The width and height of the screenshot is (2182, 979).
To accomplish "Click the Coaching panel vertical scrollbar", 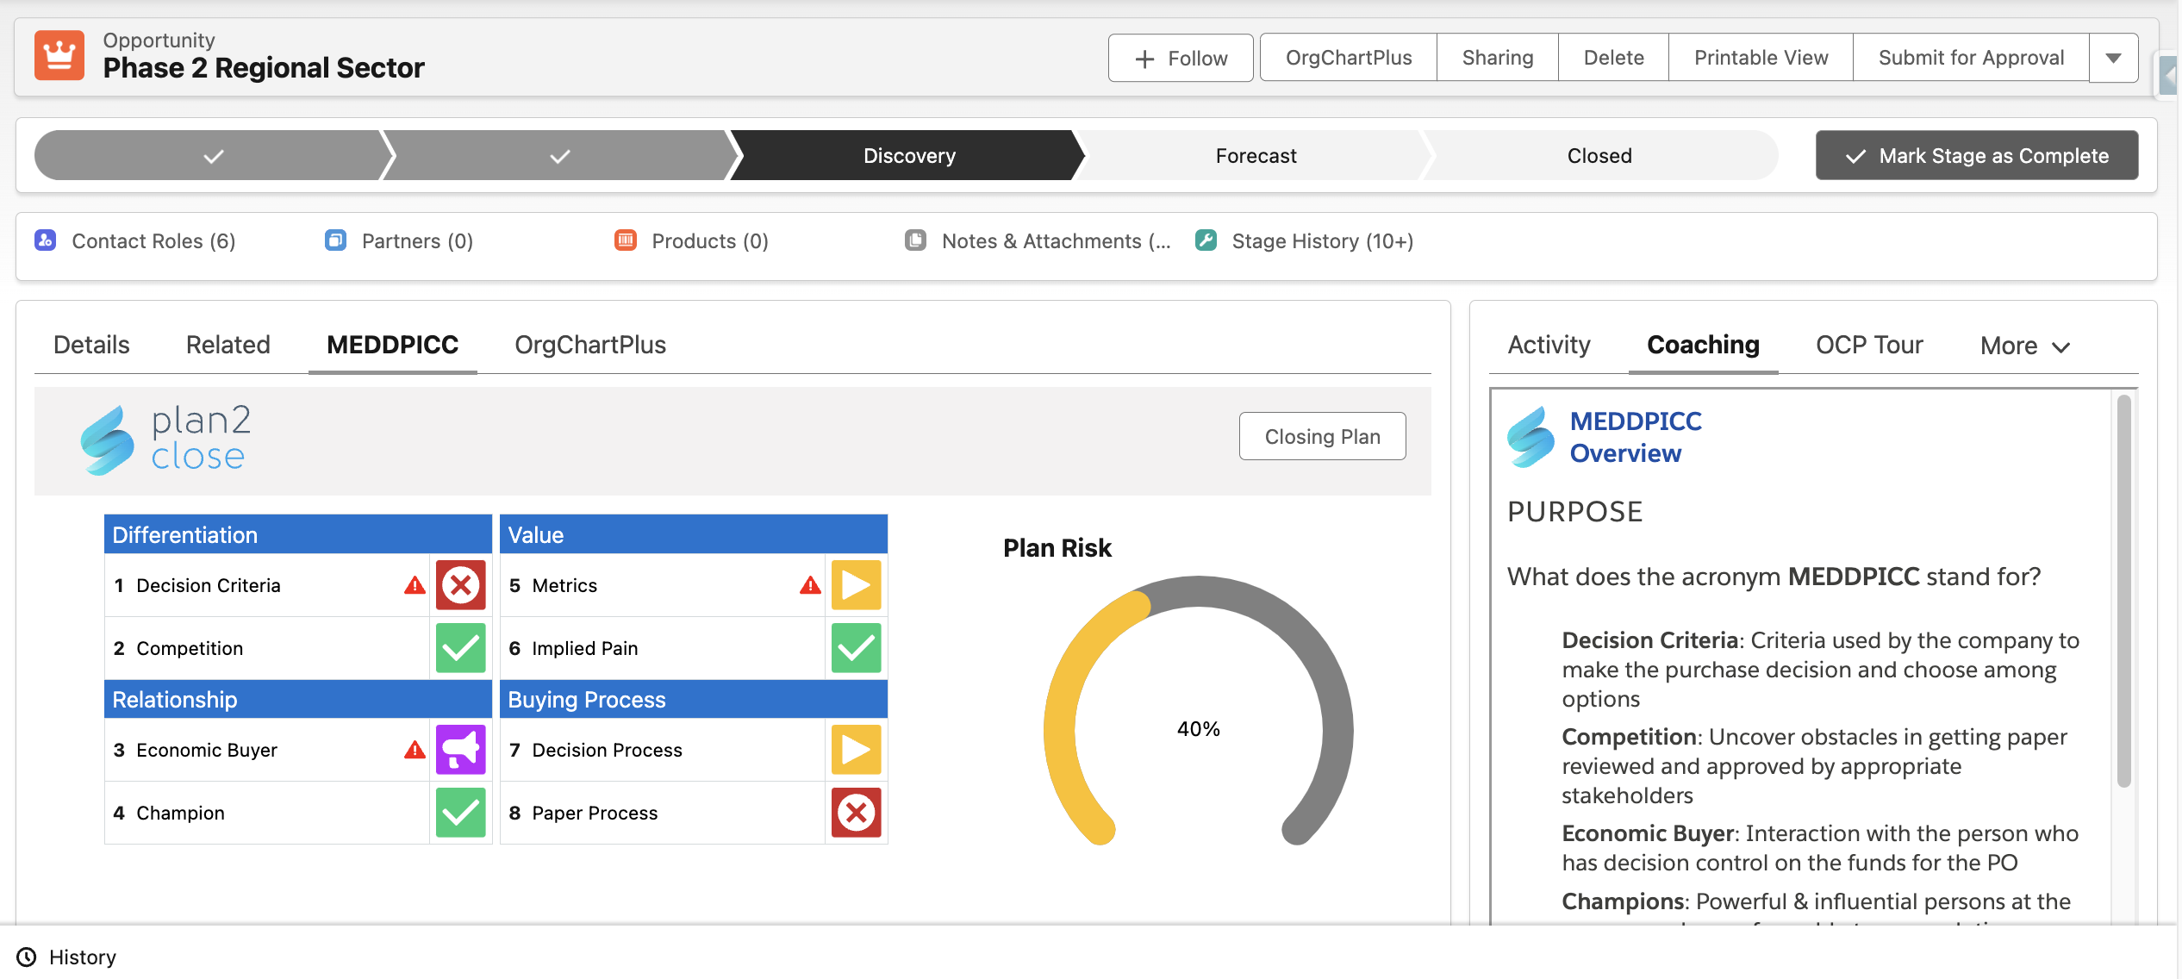I will 2123,590.
